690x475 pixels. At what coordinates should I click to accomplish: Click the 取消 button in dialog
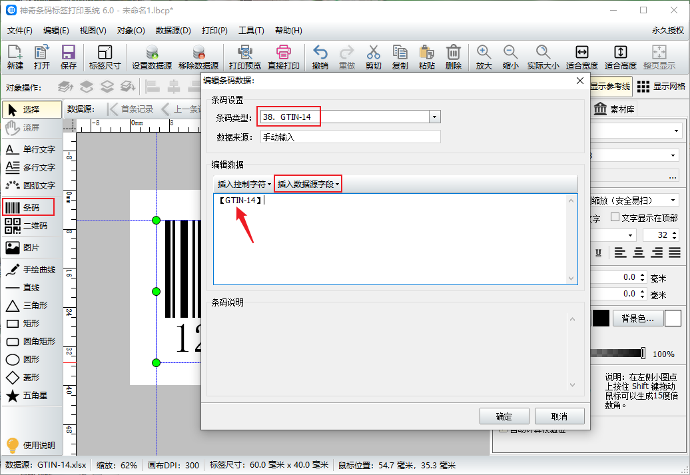click(559, 416)
